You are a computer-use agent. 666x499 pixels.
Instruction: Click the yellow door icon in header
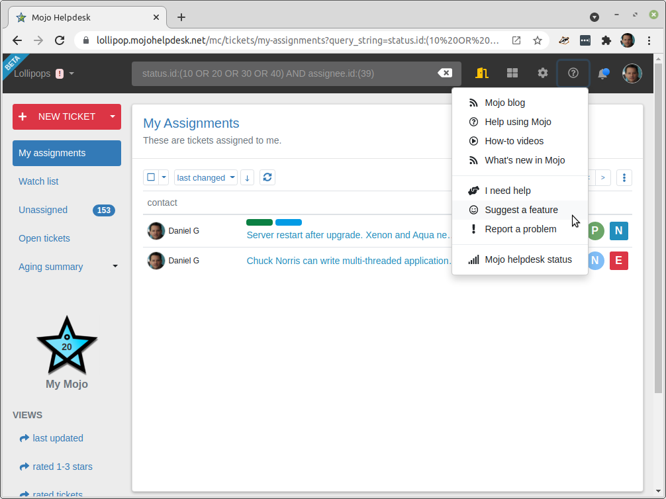pos(481,73)
